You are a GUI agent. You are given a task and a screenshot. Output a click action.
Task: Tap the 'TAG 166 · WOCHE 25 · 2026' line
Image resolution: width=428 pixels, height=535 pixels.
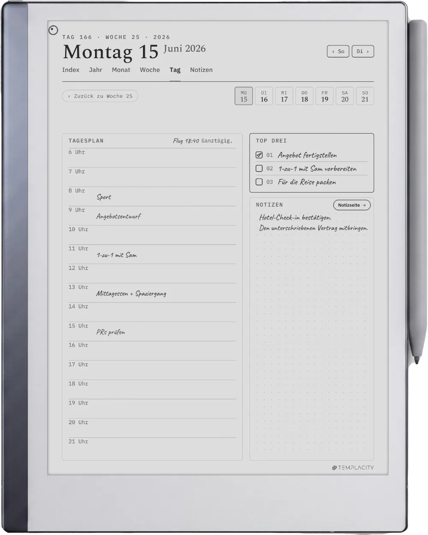point(116,37)
